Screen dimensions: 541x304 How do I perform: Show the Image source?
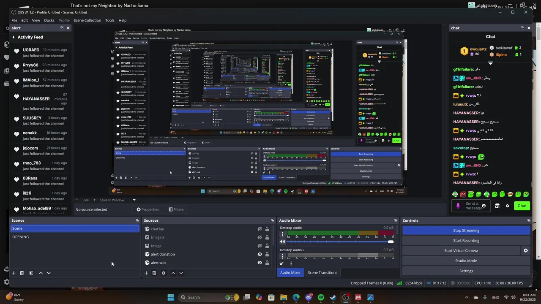click(260, 246)
